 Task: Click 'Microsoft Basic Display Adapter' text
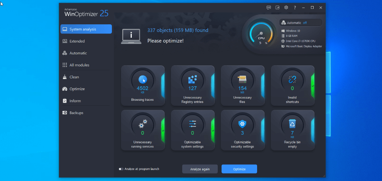304,46
